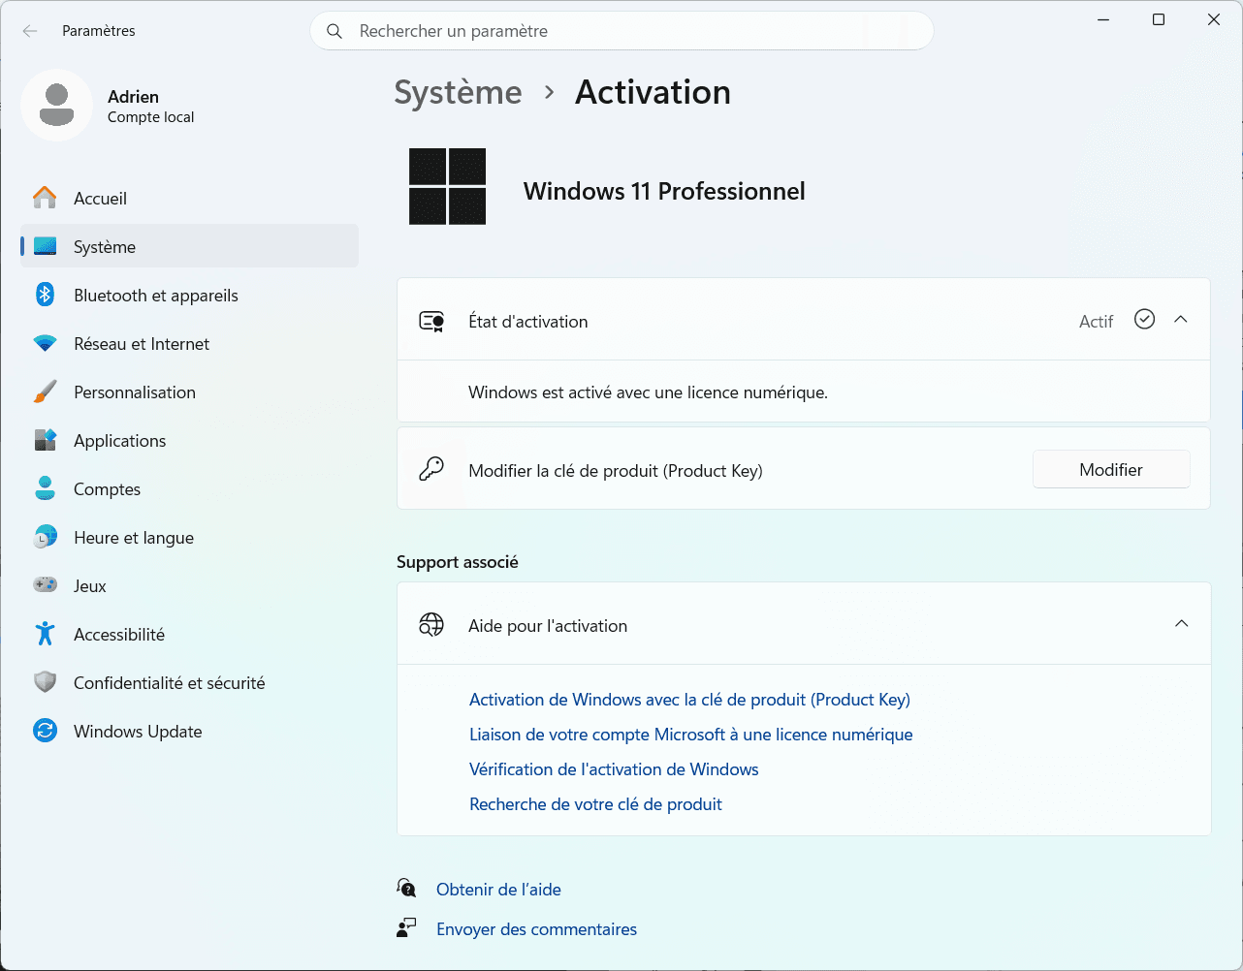The height and width of the screenshot is (971, 1243).
Task: Click the Heure et langue clock icon
Action: 45,537
